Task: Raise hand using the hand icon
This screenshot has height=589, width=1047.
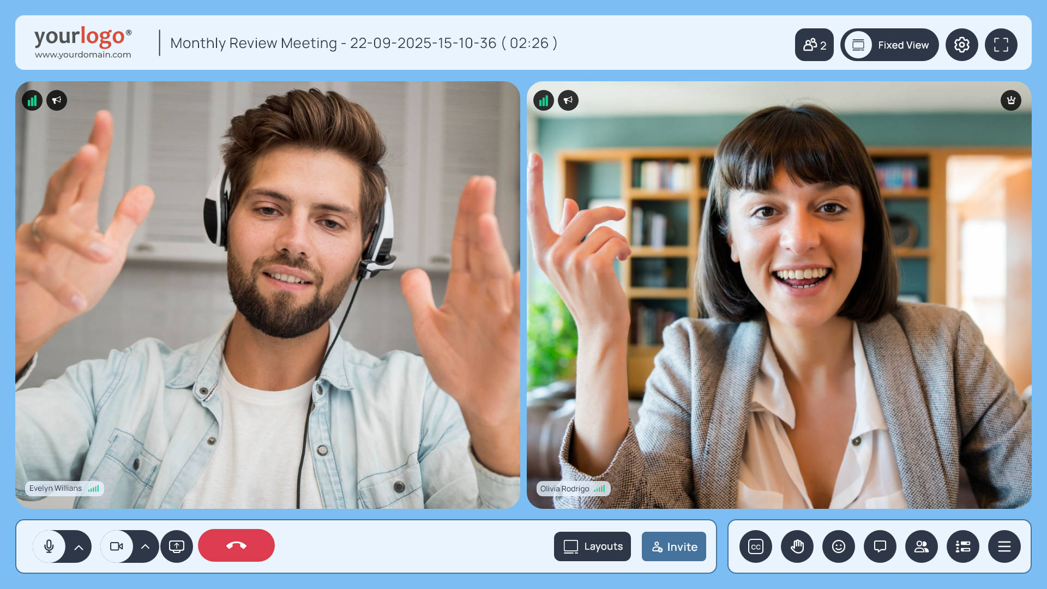Action: tap(797, 546)
